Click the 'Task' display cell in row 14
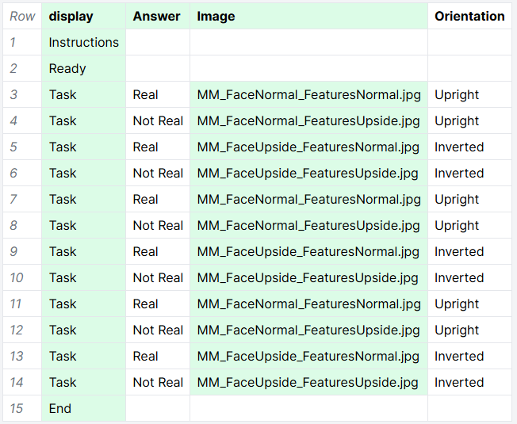 point(83,382)
